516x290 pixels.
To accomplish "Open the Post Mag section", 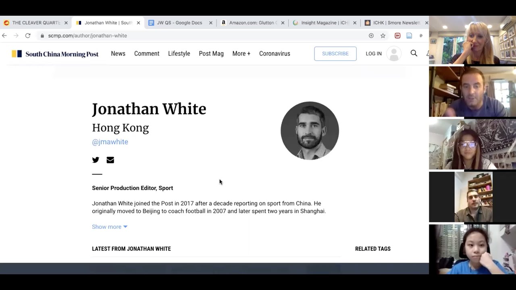I will tap(211, 54).
